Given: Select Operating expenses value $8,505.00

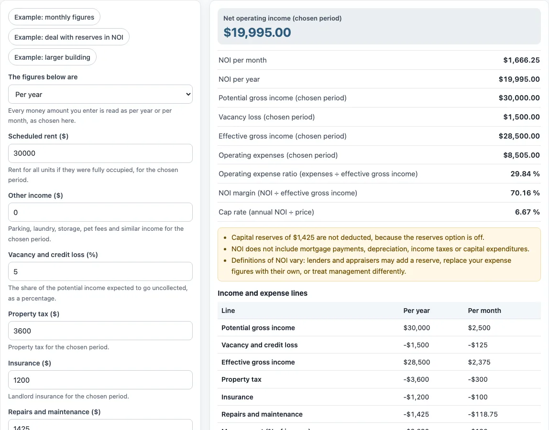Looking at the screenshot, I should coord(521,155).
